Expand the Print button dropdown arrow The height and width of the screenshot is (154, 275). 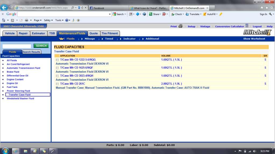(31, 20)
